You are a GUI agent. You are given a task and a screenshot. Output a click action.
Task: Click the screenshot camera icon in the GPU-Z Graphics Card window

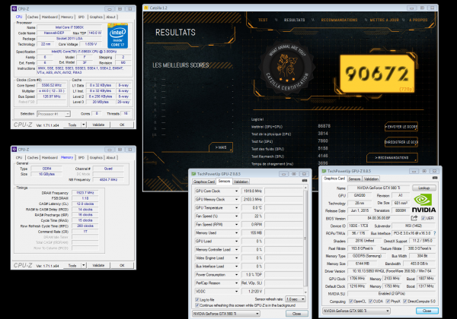tap(435, 178)
